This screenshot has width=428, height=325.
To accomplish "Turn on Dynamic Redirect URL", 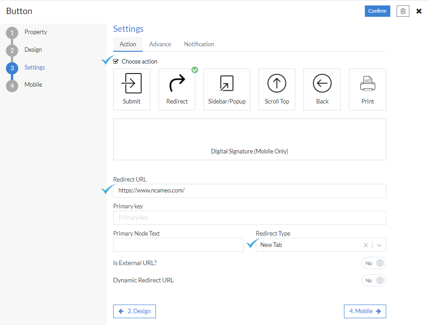I will tap(373, 280).
